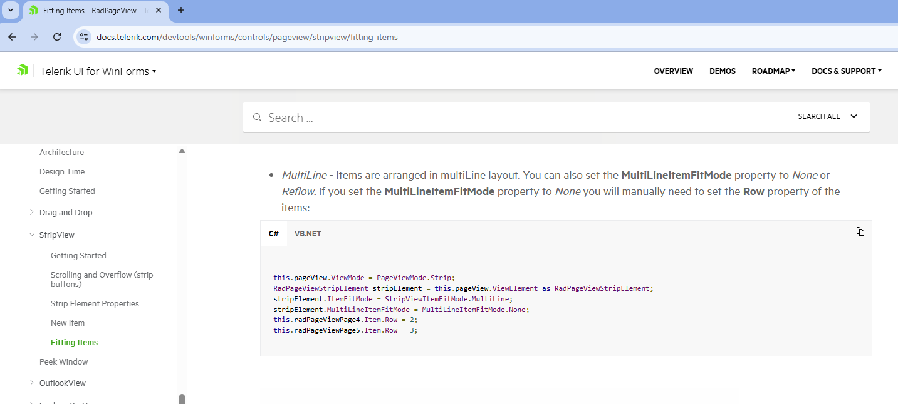Go to the DEMOS page
Screen dimensions: 898x404
(722, 71)
